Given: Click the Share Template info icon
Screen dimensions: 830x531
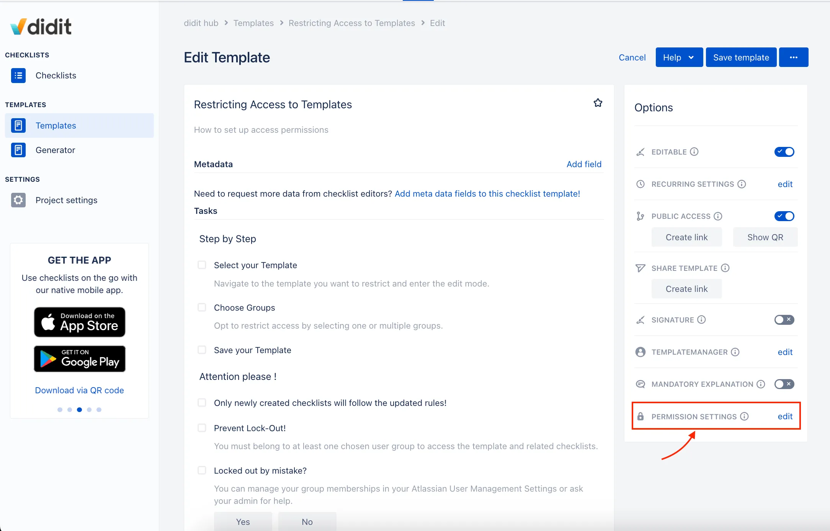Looking at the screenshot, I should pos(725,268).
